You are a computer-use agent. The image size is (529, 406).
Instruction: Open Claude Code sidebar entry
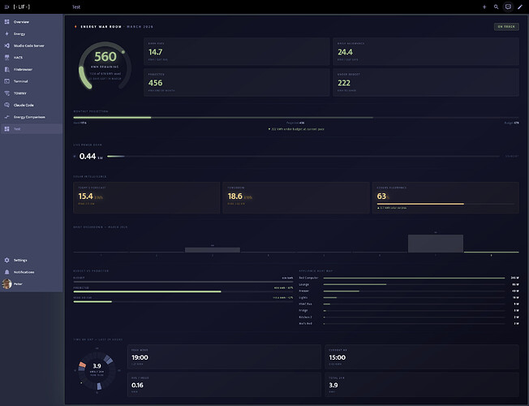click(32, 105)
